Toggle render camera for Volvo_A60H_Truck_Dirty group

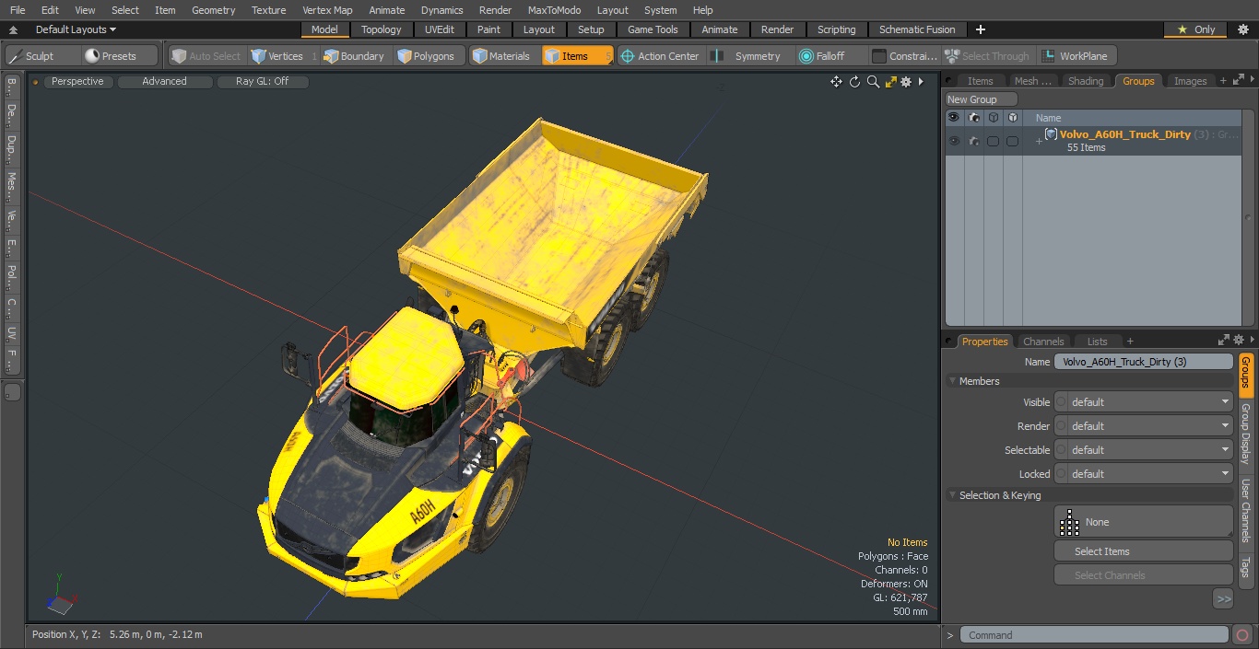(x=973, y=141)
